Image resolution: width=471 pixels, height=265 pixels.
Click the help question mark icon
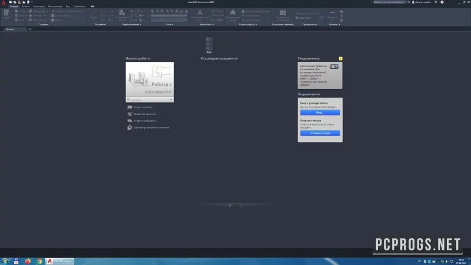tap(442, 2)
